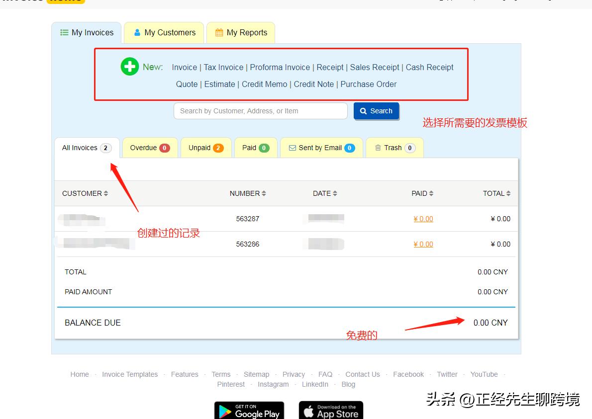Start a new Credit Memo

[264, 84]
